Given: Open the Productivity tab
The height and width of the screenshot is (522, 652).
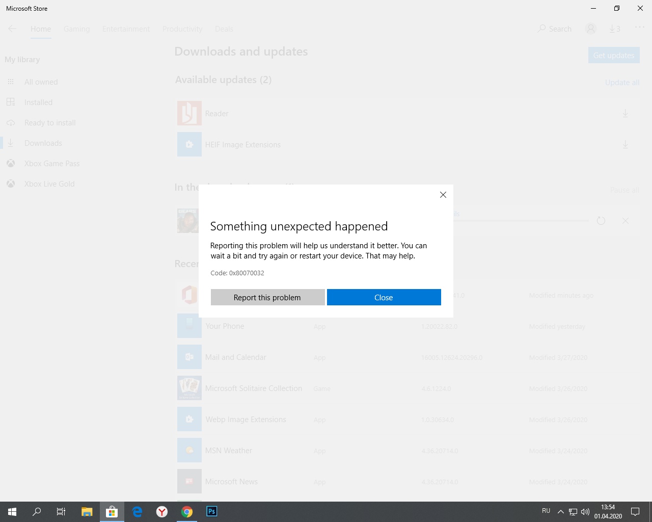Looking at the screenshot, I should click(x=182, y=29).
